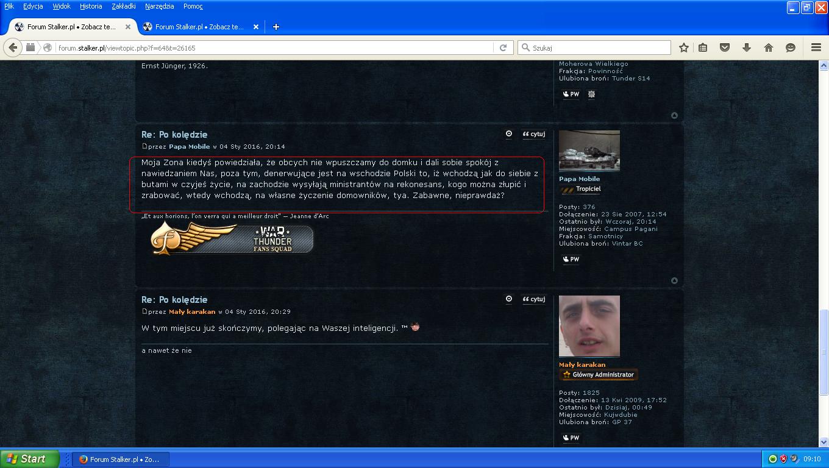Go to the home page icon
The height and width of the screenshot is (468, 829).
(x=768, y=48)
